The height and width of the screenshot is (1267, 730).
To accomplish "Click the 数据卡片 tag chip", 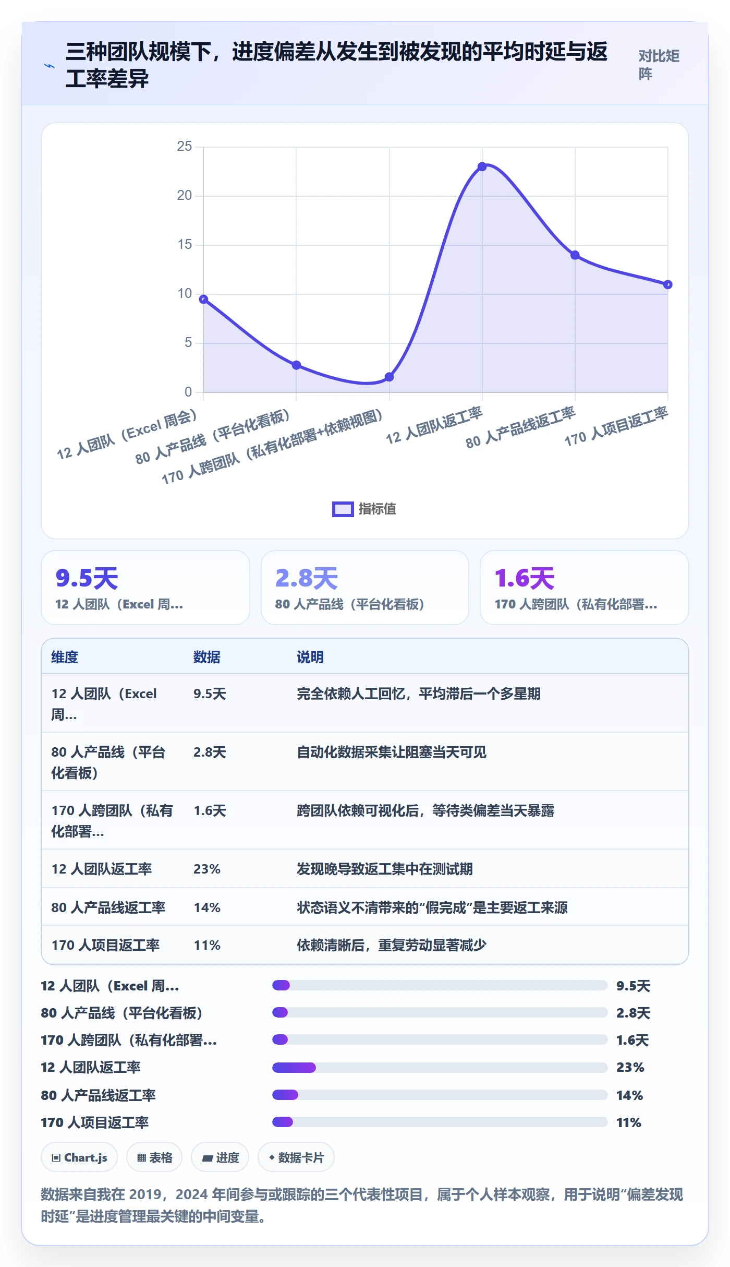I will [296, 1157].
